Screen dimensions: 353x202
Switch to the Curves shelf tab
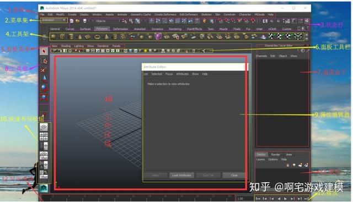click(70, 29)
